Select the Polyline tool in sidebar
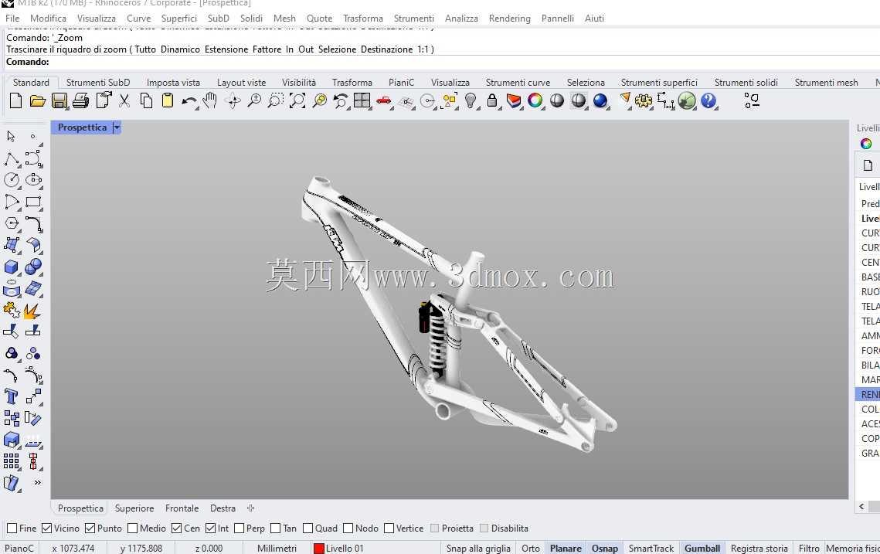The height and width of the screenshot is (554, 880). (x=12, y=159)
